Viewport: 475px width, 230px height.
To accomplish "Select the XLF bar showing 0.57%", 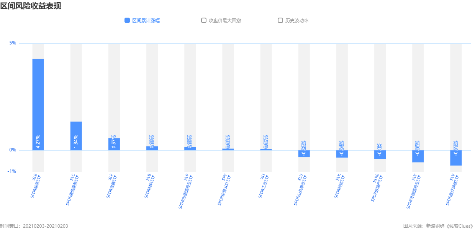I will (x=114, y=144).
